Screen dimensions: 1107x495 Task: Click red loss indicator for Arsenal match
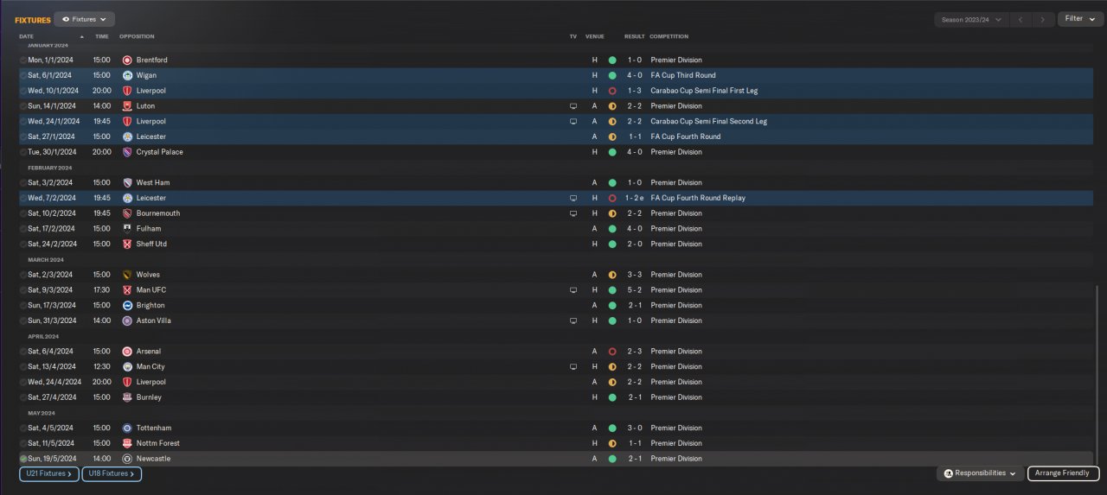pos(612,352)
